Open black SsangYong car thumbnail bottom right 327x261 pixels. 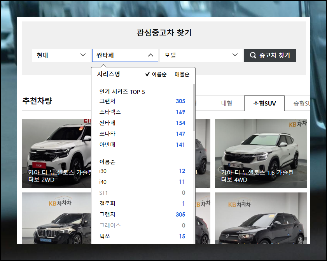[261, 218]
